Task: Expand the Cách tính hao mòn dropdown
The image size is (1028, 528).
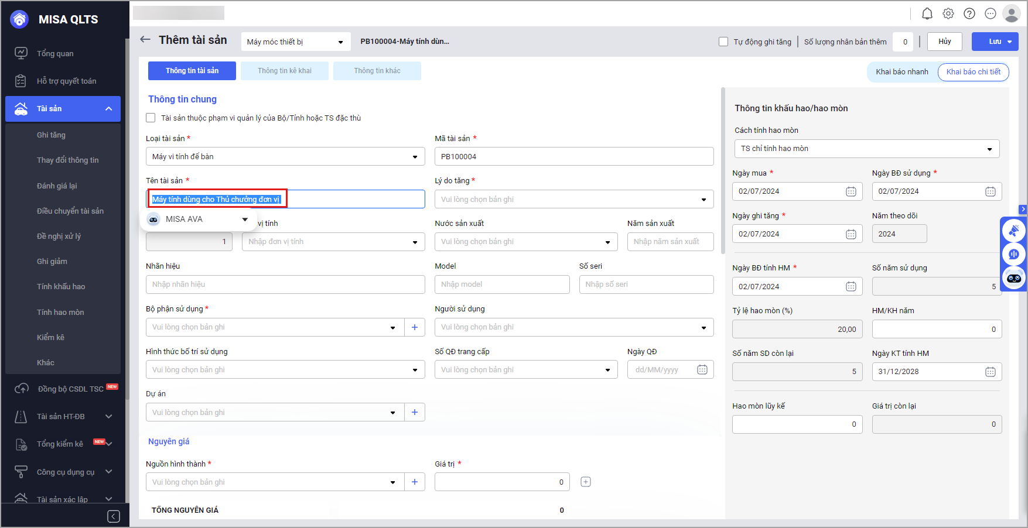Action: coord(866,149)
